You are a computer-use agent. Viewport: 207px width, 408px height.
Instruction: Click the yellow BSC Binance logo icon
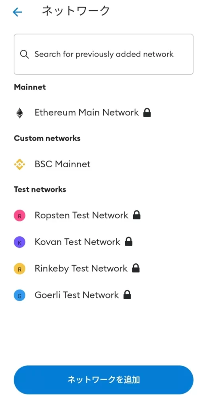click(x=19, y=165)
